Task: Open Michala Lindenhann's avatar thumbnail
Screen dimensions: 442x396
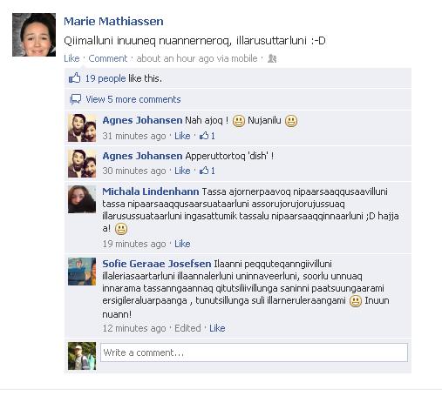Action: point(82,199)
